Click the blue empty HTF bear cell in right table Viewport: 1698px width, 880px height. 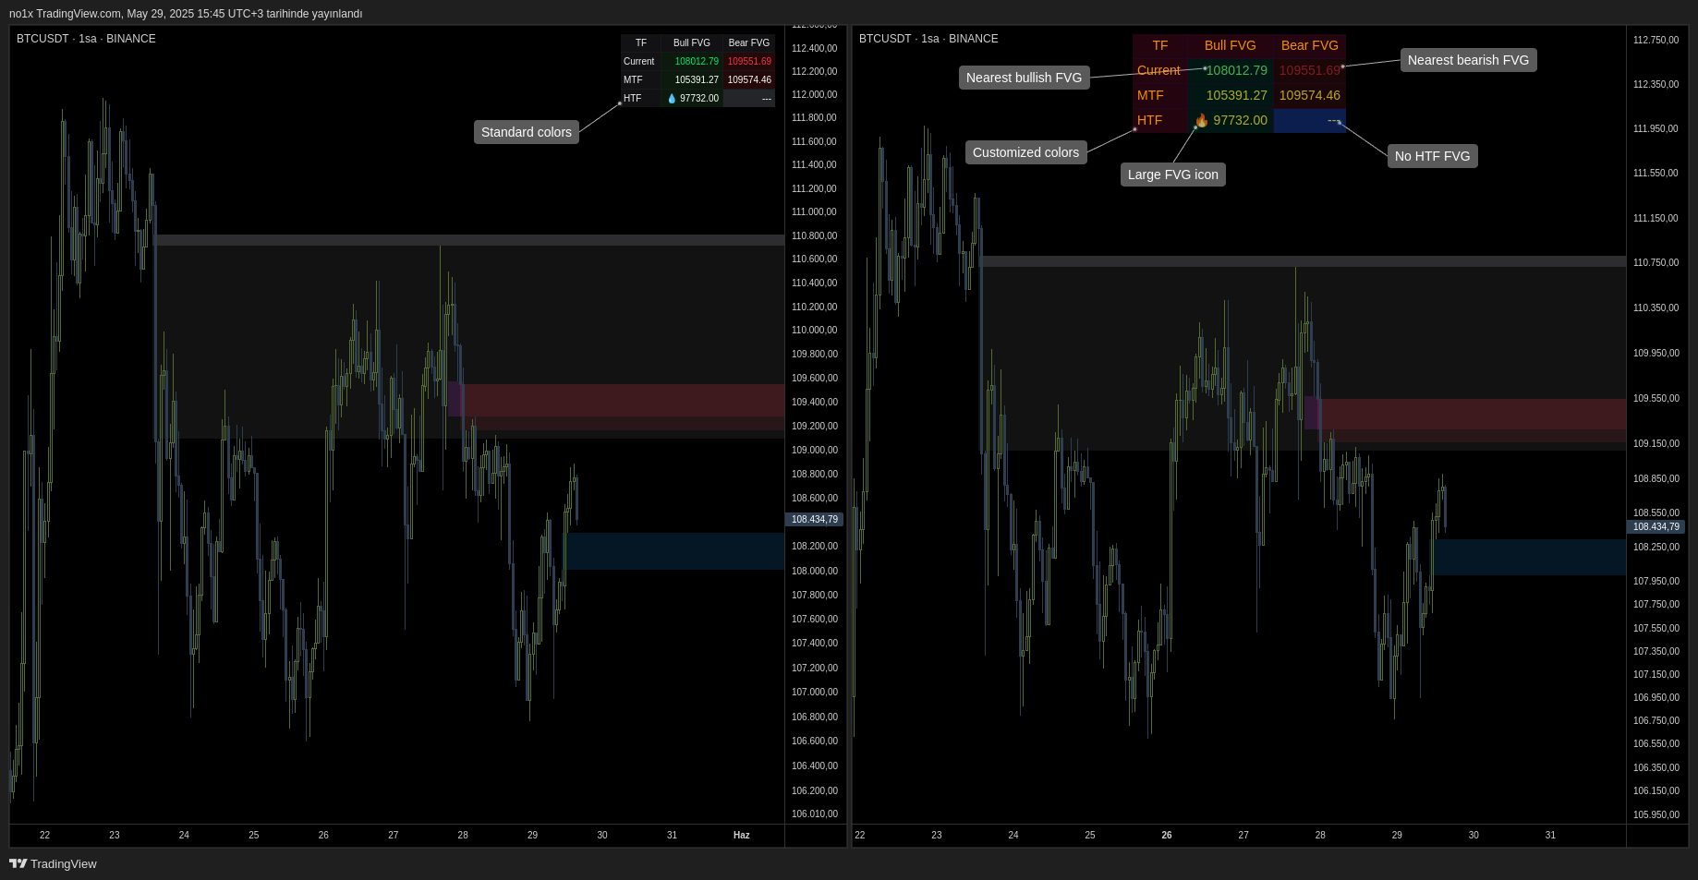tap(1310, 120)
